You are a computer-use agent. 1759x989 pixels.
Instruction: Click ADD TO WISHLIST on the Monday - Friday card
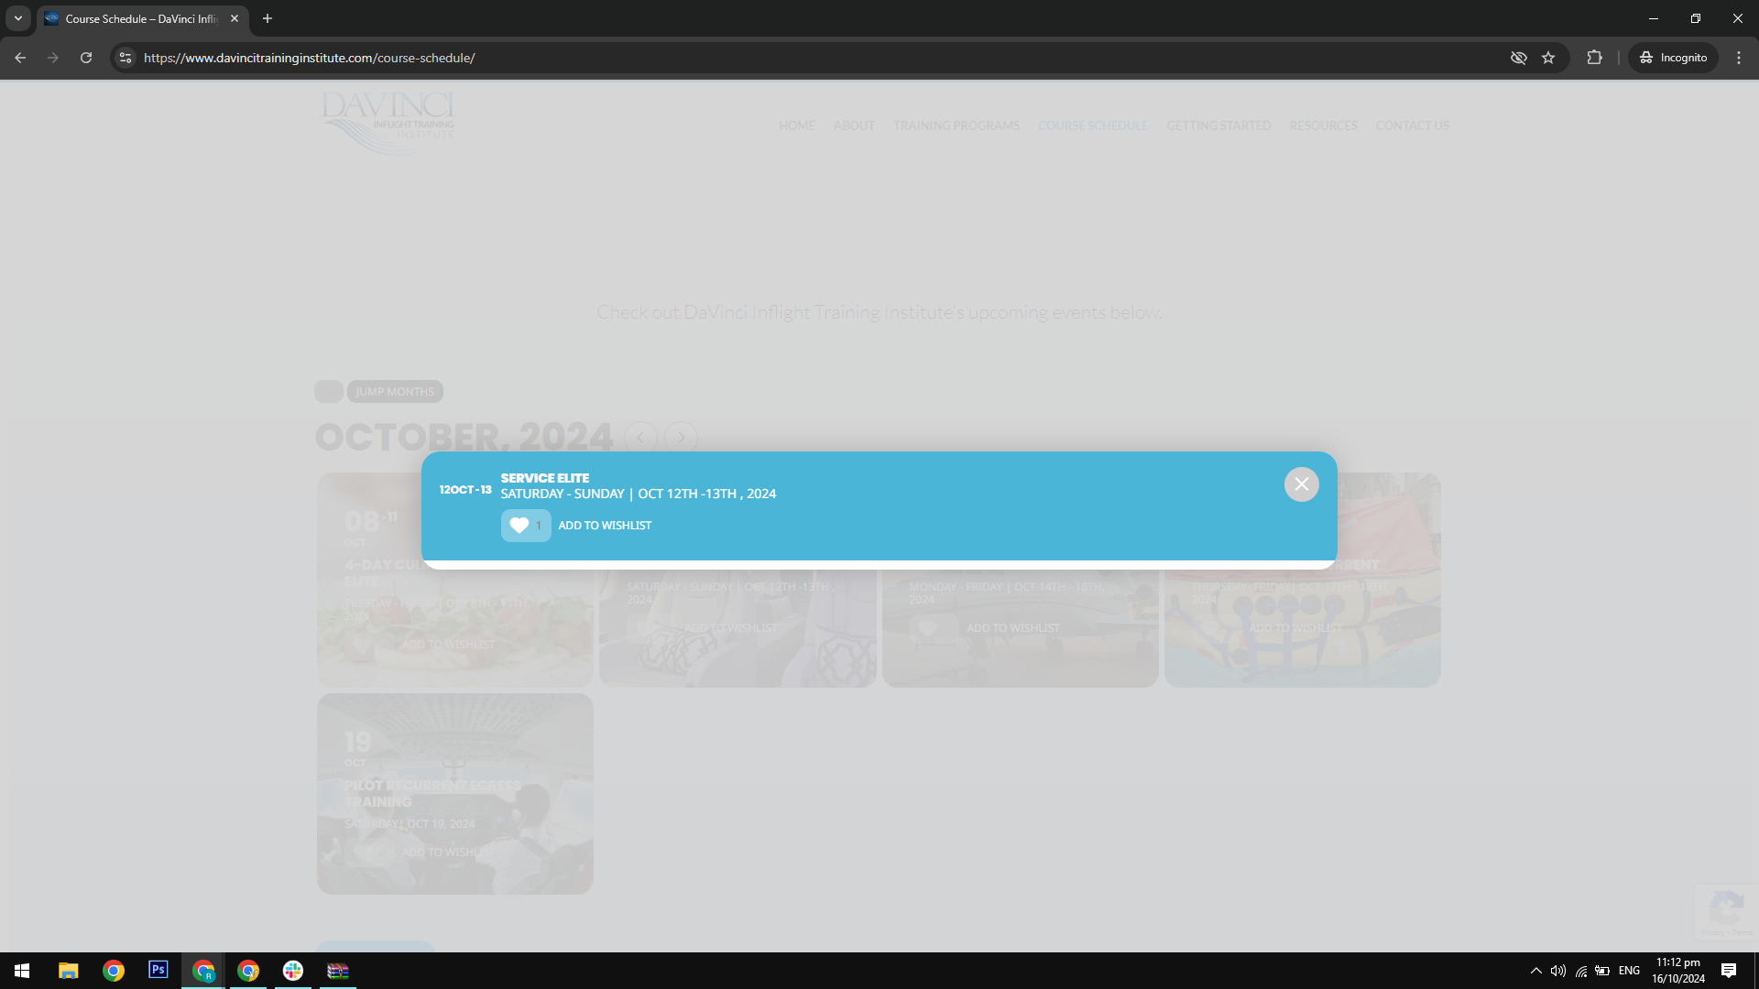(1013, 628)
